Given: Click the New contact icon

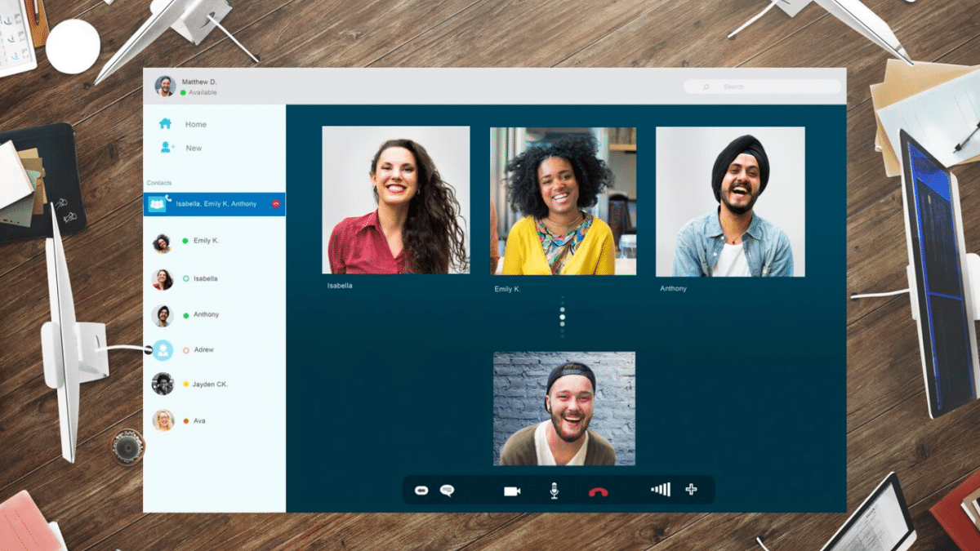Looking at the screenshot, I should (166, 148).
